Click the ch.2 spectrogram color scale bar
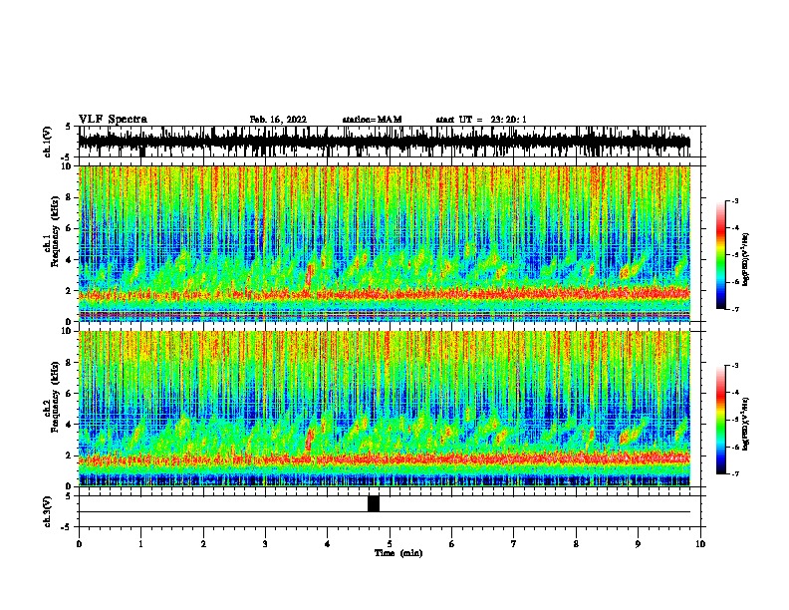 coord(721,420)
